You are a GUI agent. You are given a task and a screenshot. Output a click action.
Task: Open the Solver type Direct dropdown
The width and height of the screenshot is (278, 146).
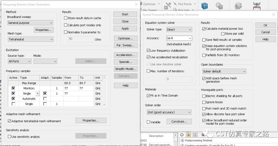click(179, 30)
